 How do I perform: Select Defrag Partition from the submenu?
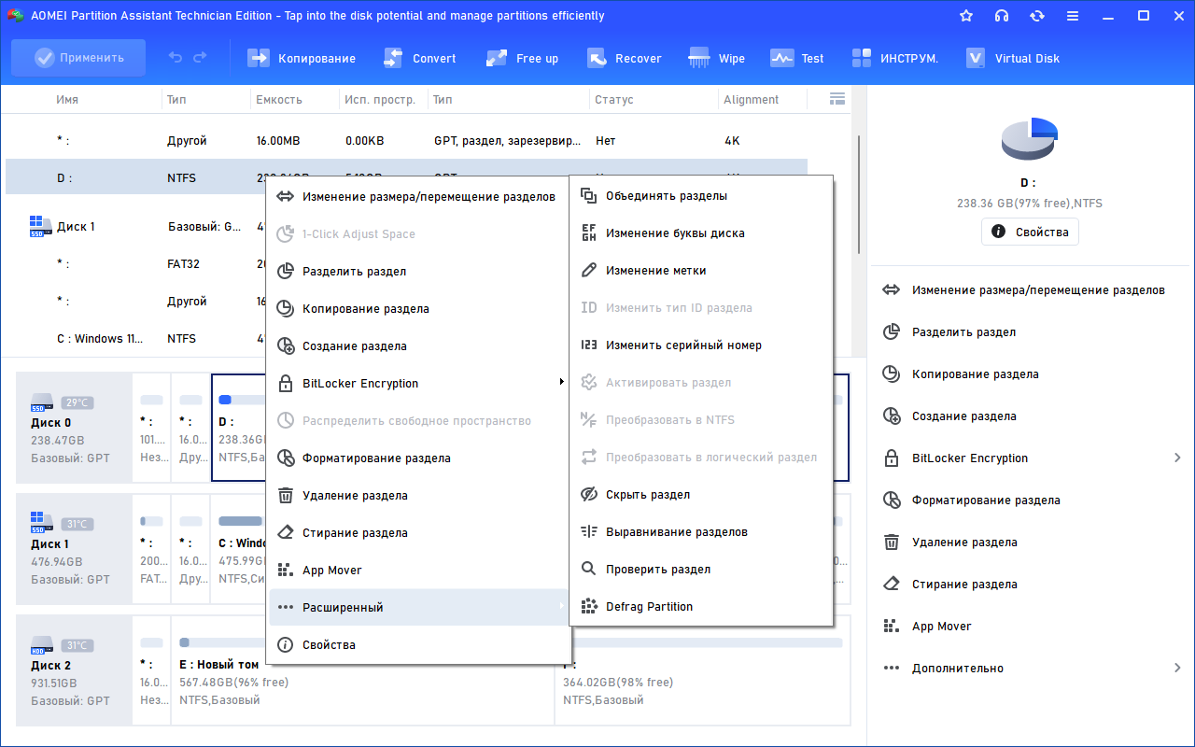coord(649,606)
